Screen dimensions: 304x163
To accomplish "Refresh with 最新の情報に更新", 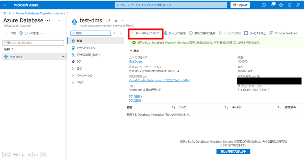I will [x=202, y=33].
